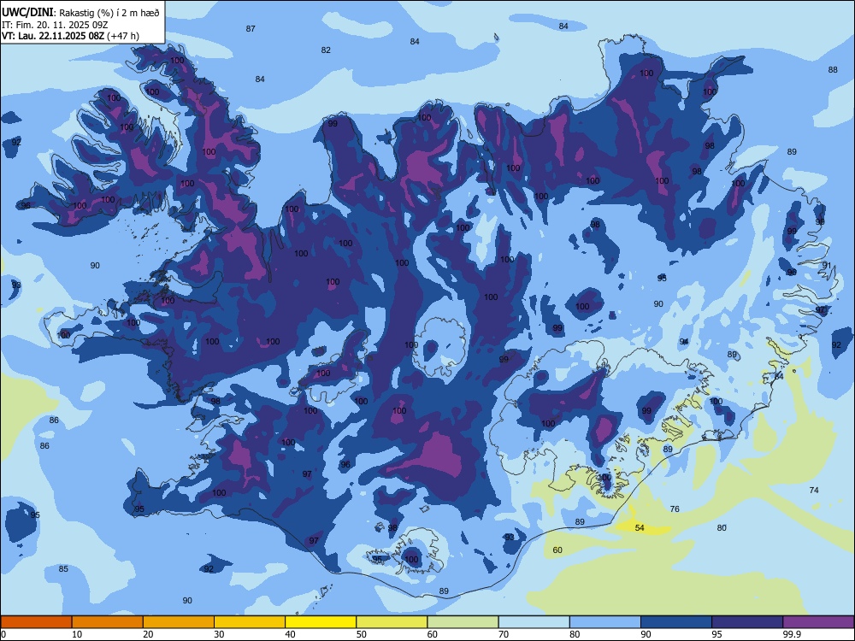Click the map value 76
The width and height of the screenshot is (855, 641).
click(x=675, y=509)
